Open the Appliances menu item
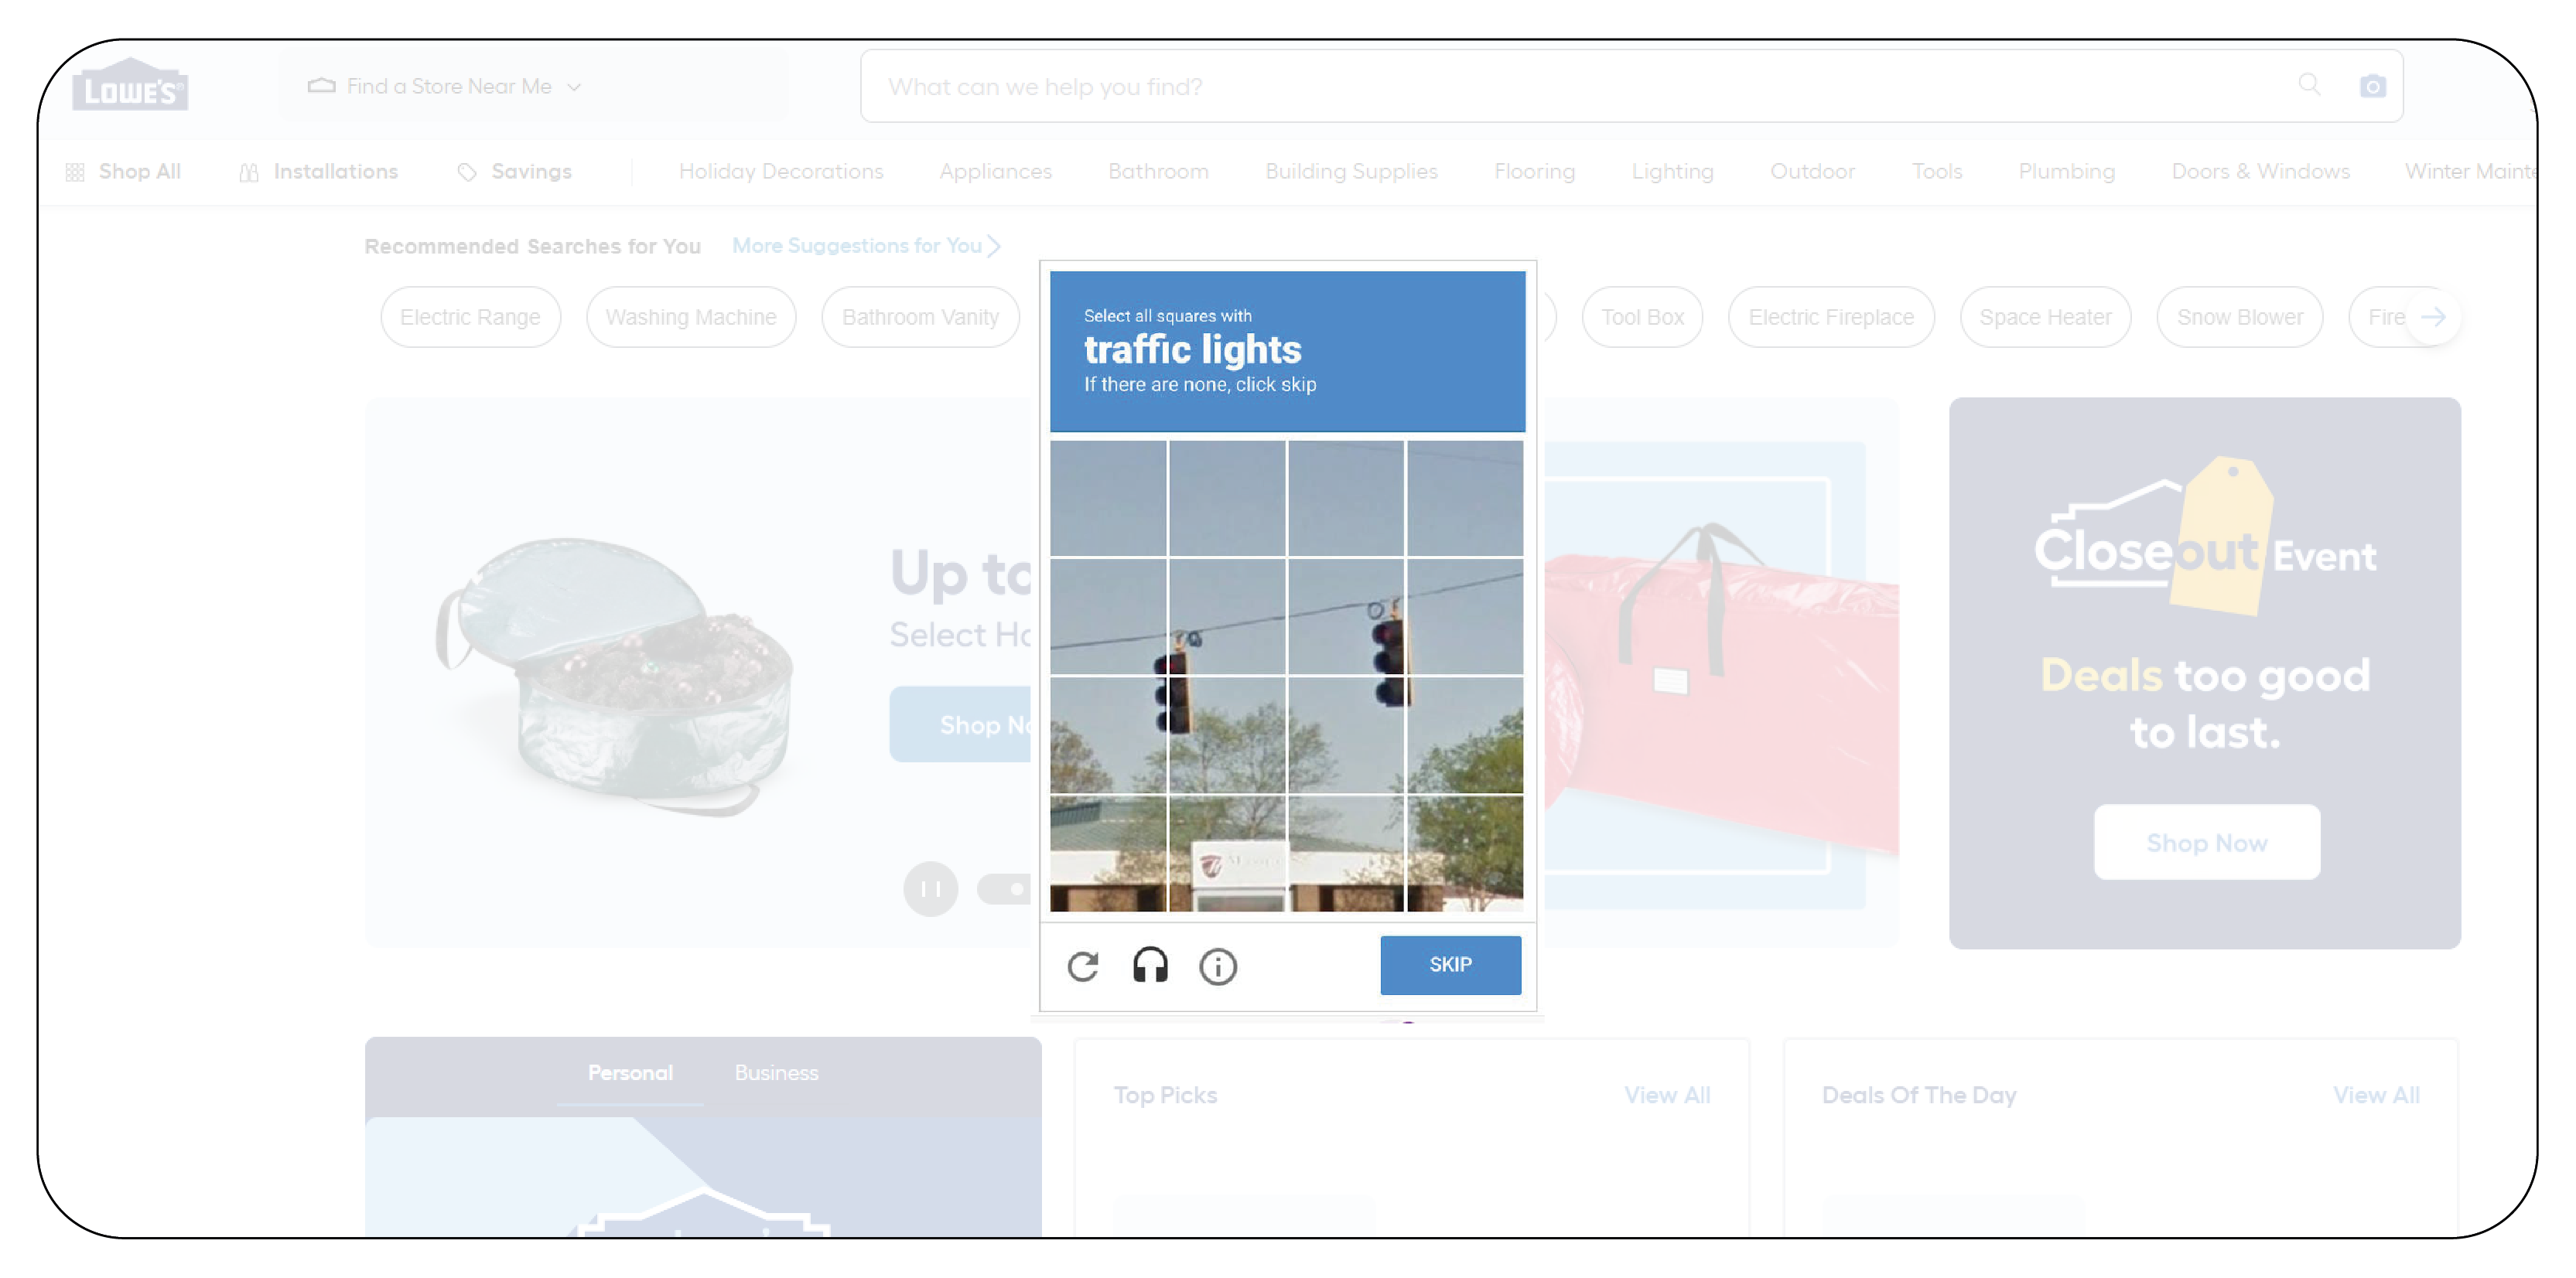Viewport: 2576px width, 1278px height. (994, 171)
